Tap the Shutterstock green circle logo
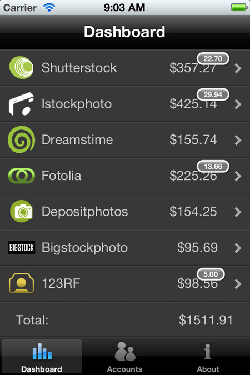250x375 pixels. point(21,68)
